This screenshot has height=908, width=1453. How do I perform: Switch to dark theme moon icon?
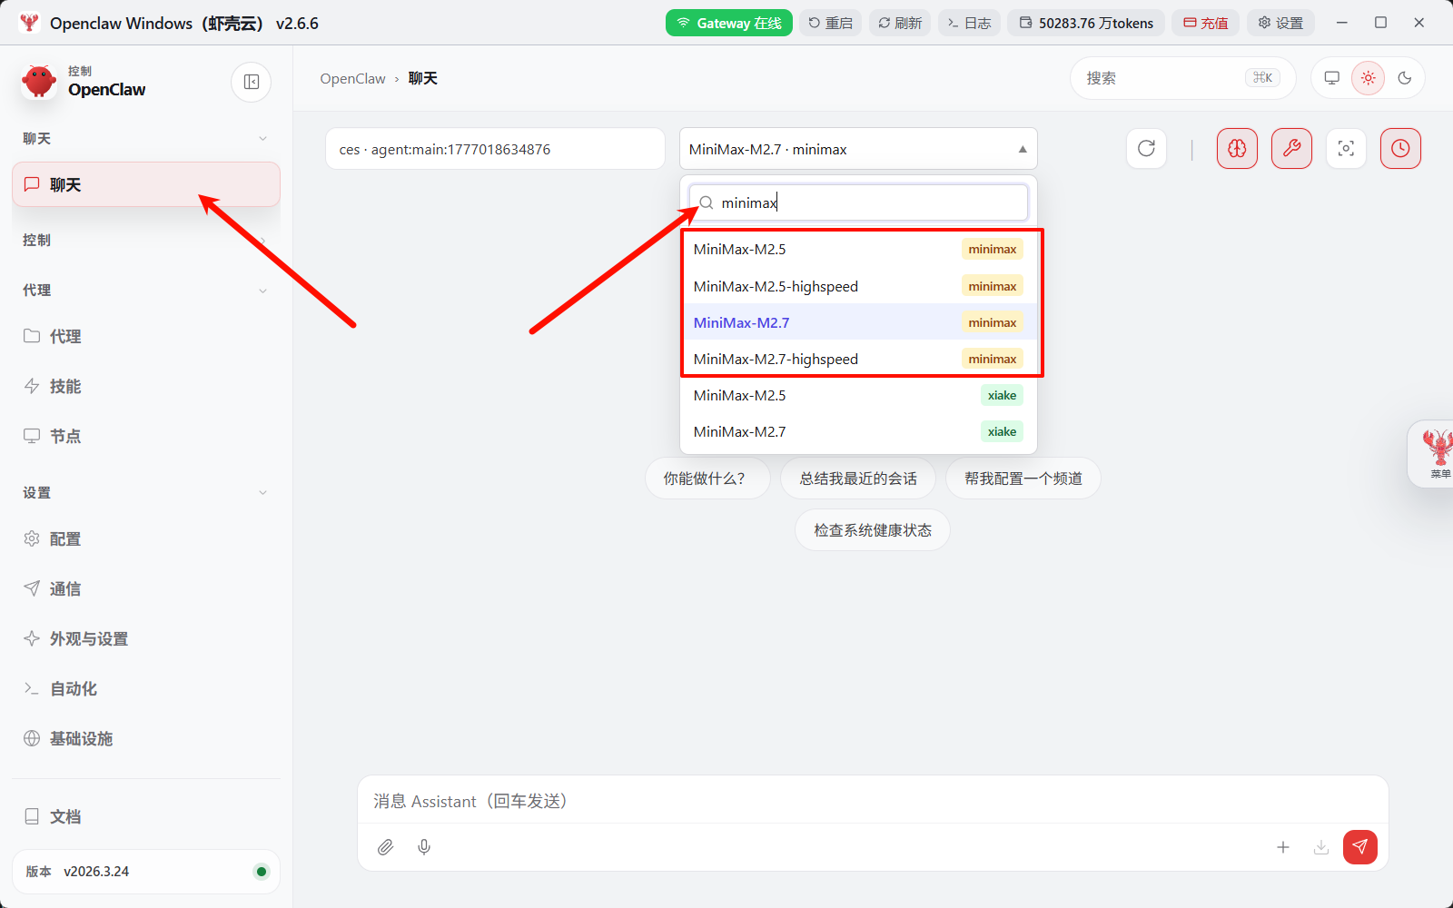1405,78
